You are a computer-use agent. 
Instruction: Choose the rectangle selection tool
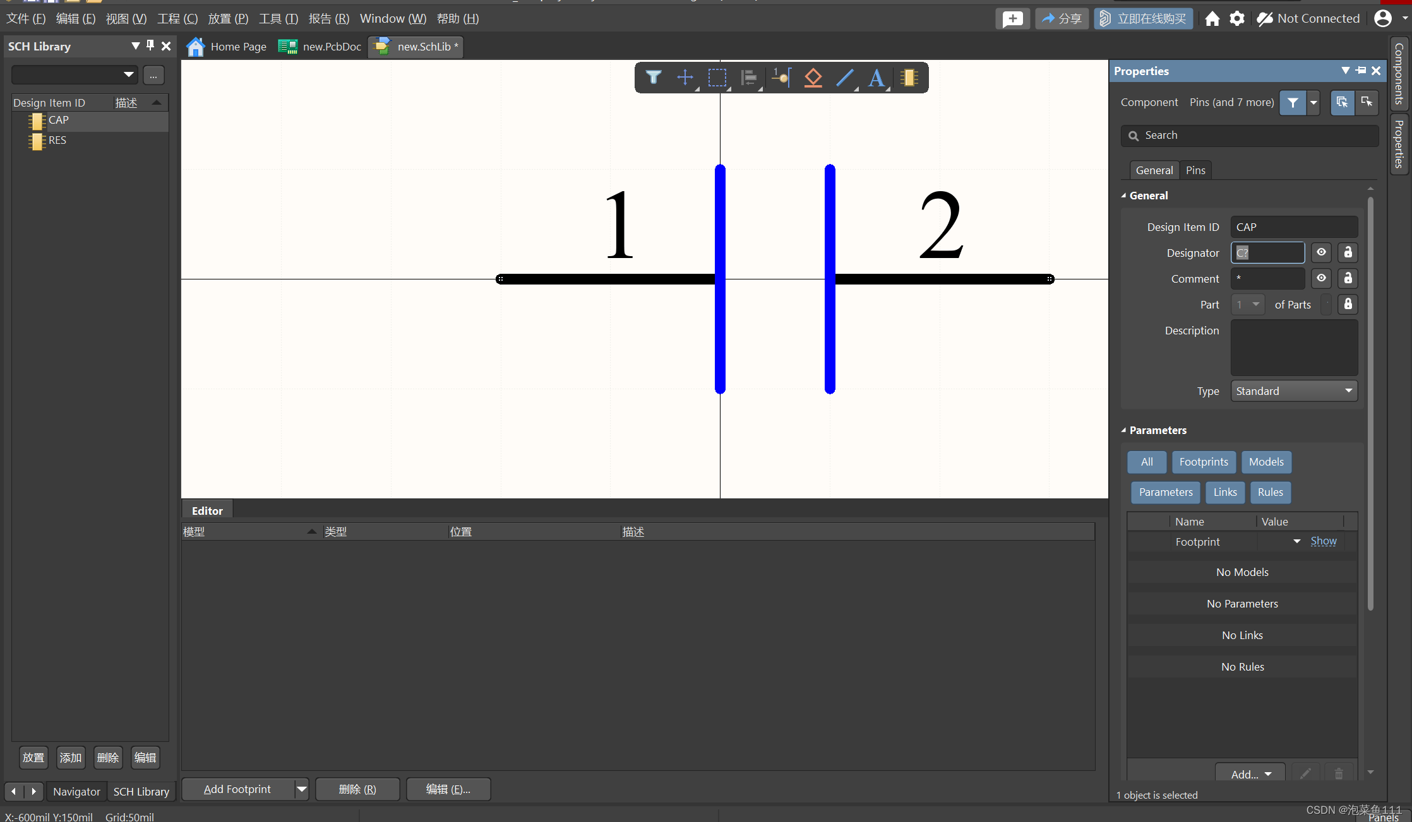click(x=717, y=78)
